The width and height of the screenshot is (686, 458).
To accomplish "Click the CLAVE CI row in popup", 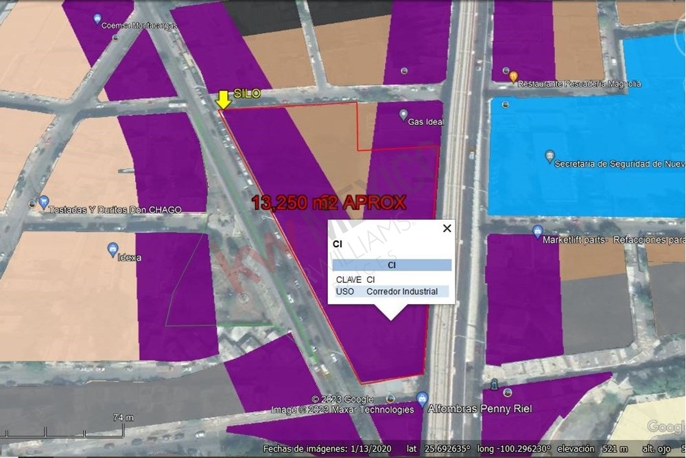I will (392, 279).
